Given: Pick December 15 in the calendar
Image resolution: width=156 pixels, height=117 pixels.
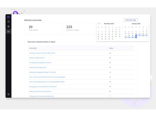Looking at the screenshot, I should pos(105,34).
